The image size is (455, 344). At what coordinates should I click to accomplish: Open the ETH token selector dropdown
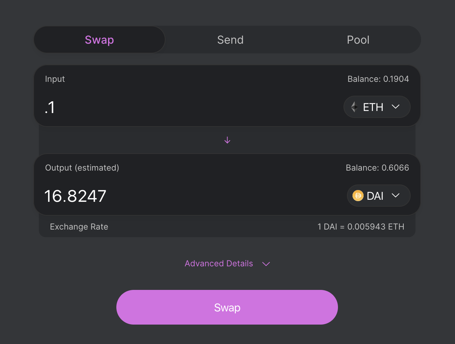coord(377,107)
